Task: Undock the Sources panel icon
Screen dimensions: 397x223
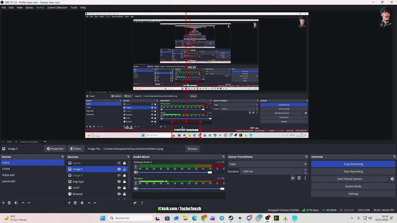Action: [x=128, y=157]
